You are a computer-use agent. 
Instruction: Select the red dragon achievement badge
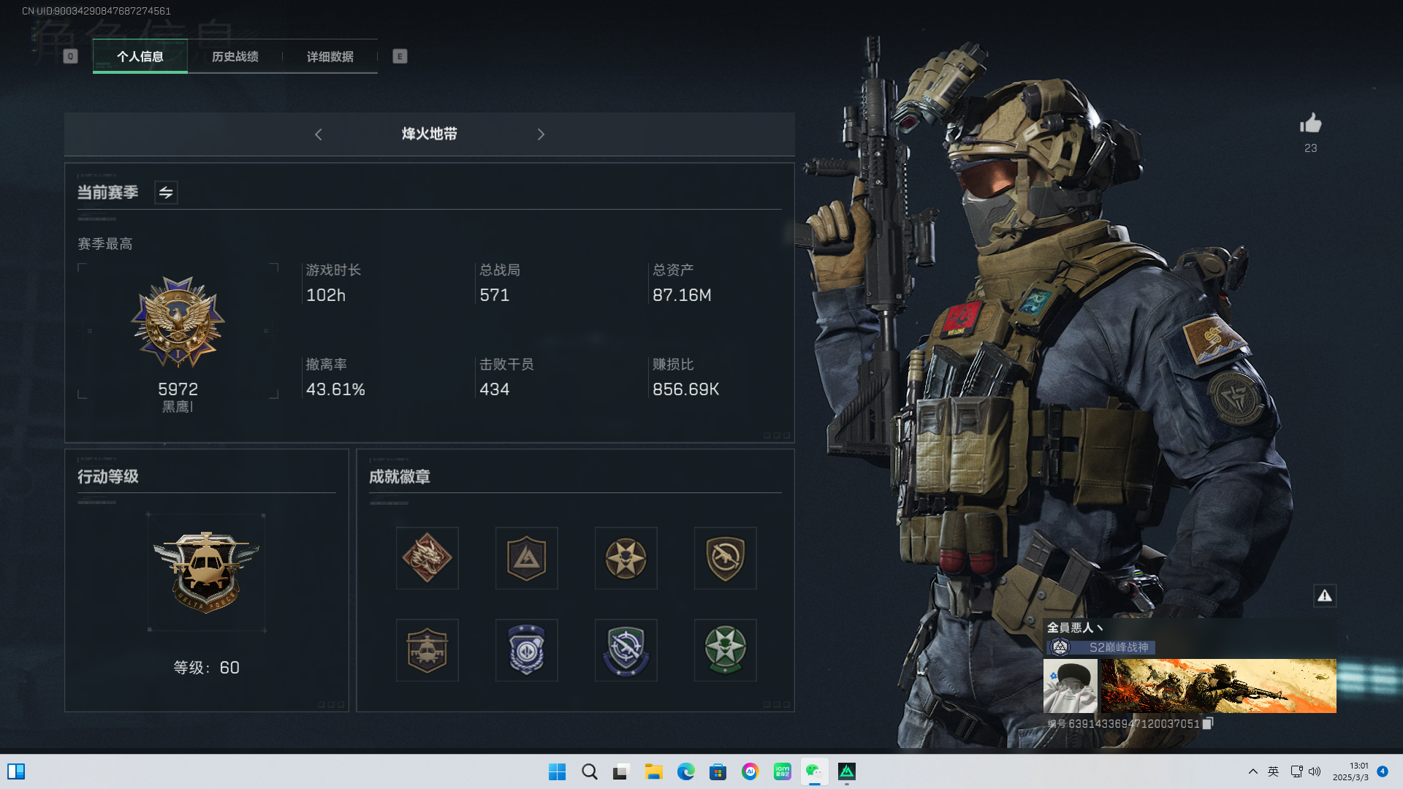(x=427, y=558)
